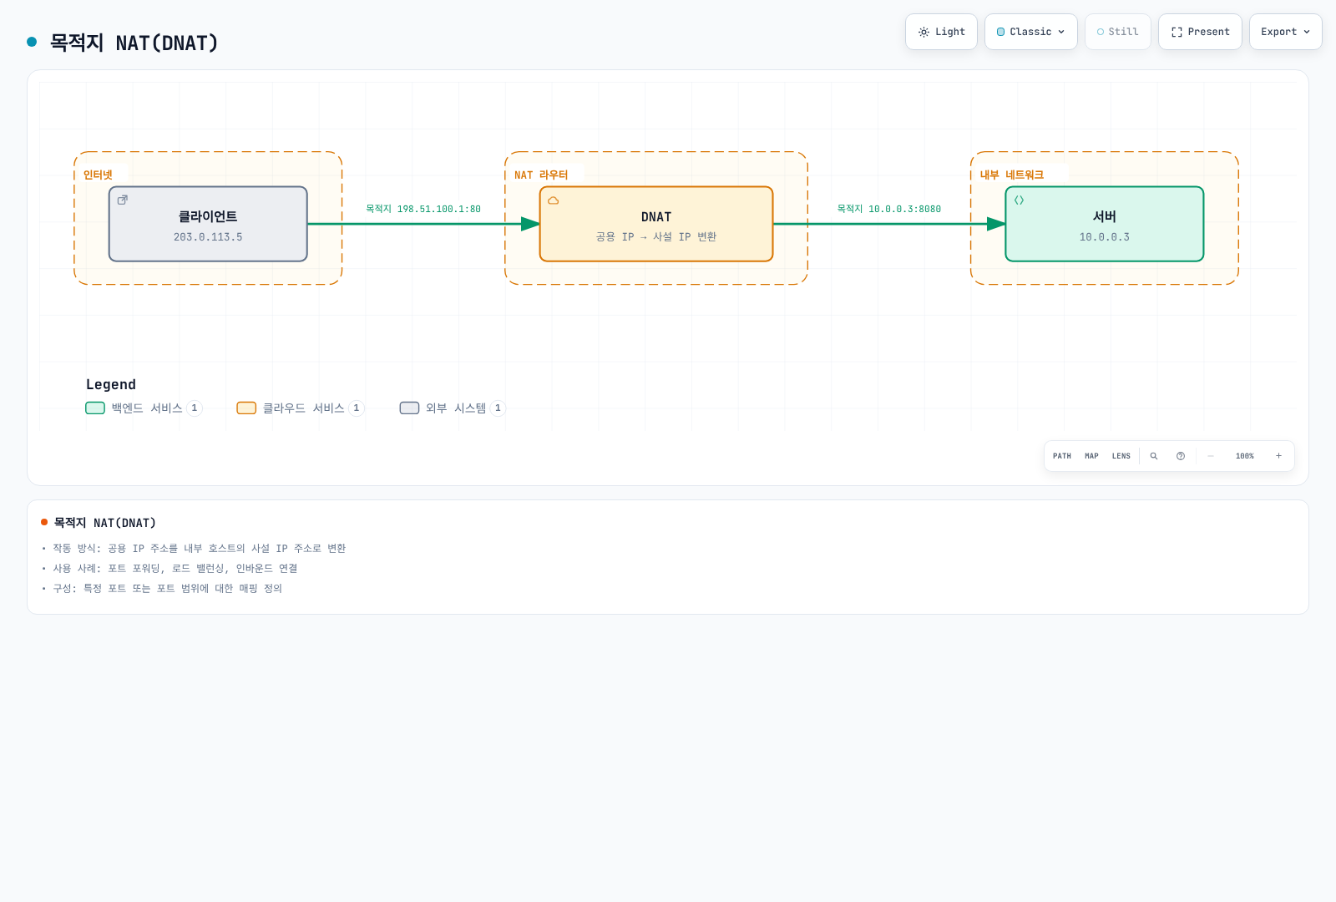
Task: Click the search magnifier icon
Action: [1154, 456]
